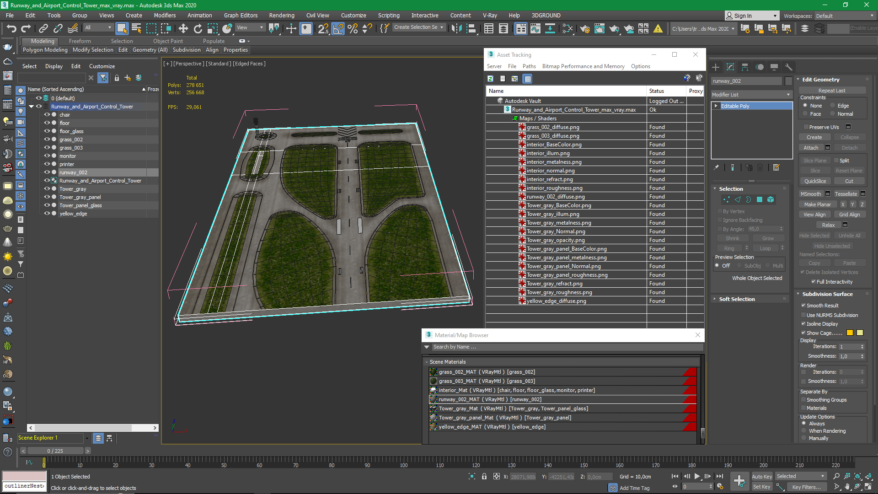Click the yellow warning triangle icon
Image resolution: width=878 pixels, height=494 pixels.
pos(658,28)
